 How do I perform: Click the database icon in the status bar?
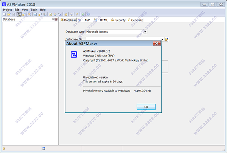pyautogui.click(x=4, y=148)
